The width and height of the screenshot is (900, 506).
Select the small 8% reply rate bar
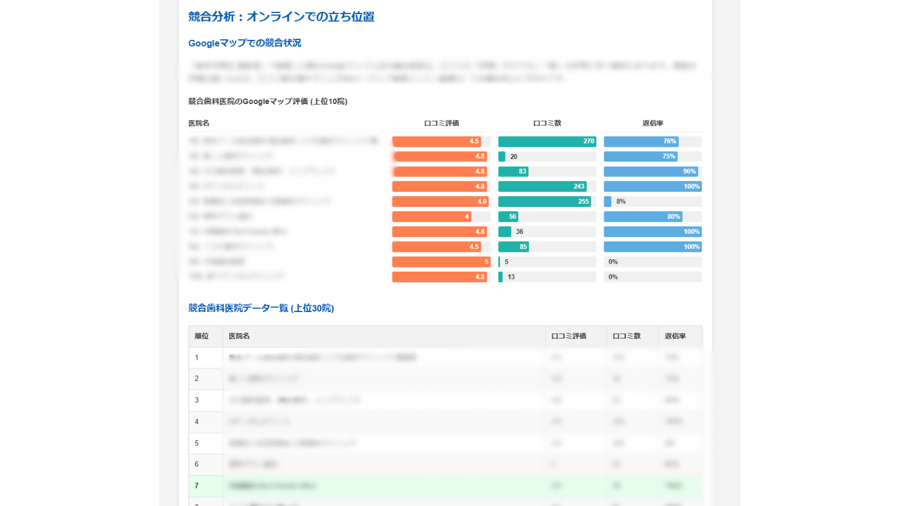click(607, 201)
